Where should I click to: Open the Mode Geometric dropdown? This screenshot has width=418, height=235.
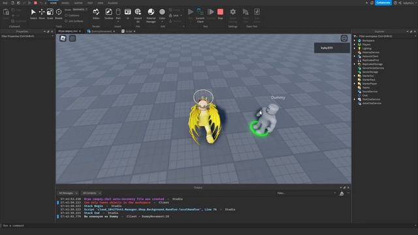coord(80,10)
